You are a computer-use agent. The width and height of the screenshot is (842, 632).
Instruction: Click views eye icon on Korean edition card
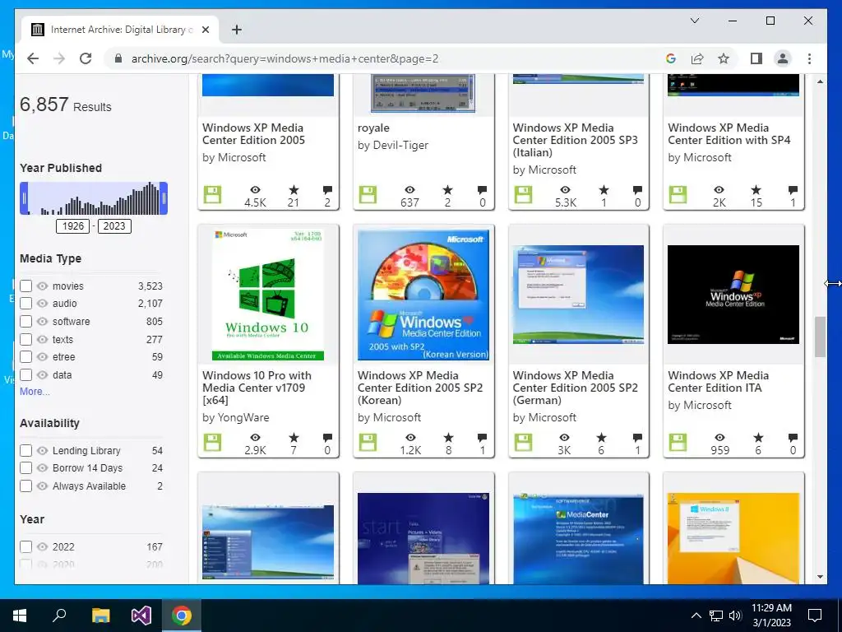pyautogui.click(x=410, y=438)
